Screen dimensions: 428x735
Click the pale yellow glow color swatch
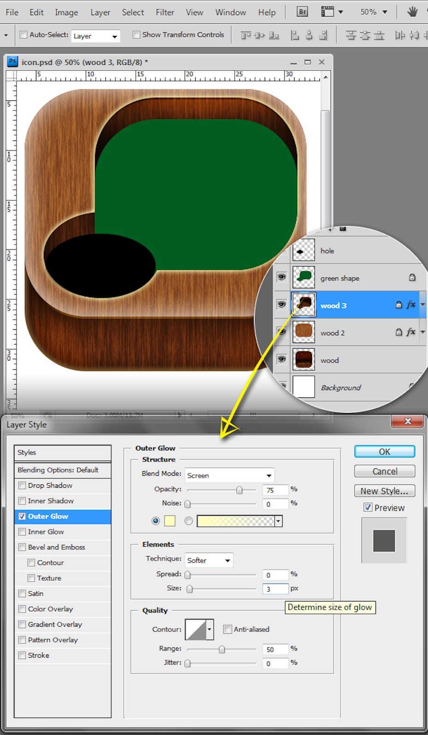click(170, 521)
